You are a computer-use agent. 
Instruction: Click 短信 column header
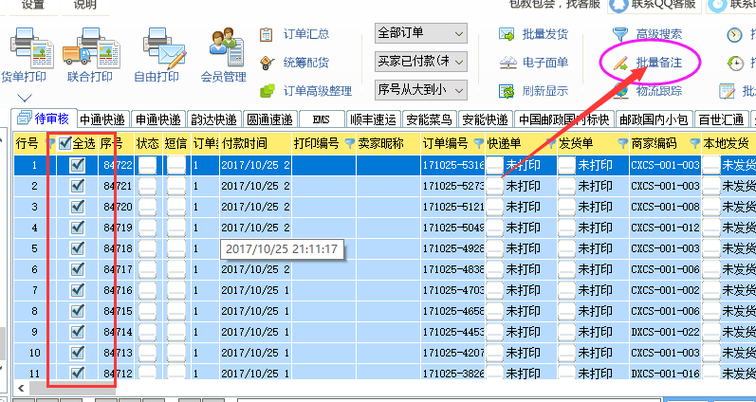(176, 143)
